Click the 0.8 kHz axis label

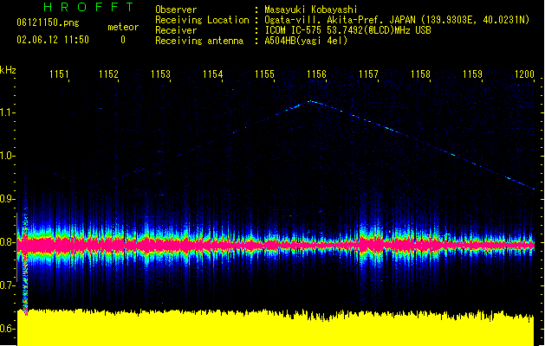point(7,242)
